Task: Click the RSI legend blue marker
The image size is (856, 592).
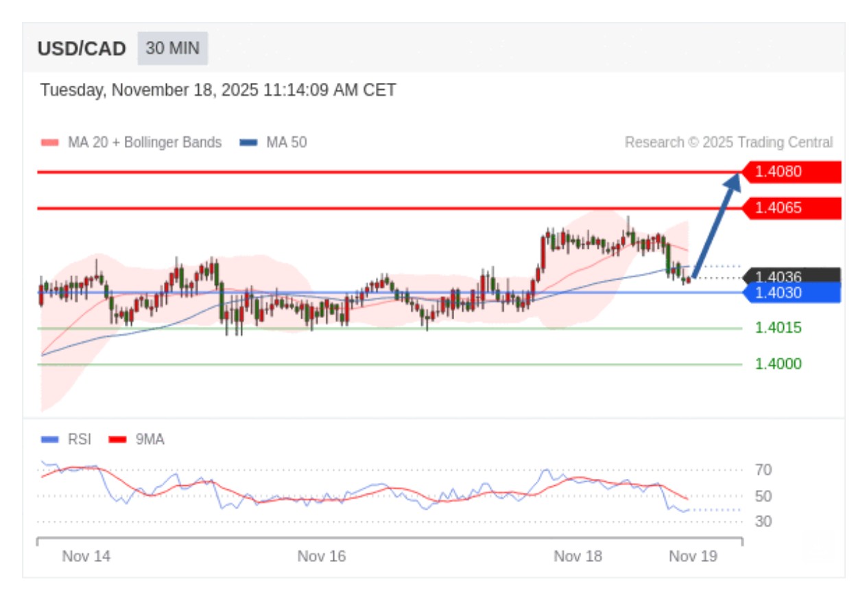Action: point(50,439)
